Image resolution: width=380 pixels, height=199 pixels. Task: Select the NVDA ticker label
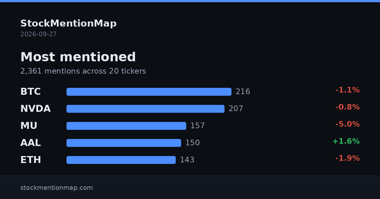(x=35, y=109)
